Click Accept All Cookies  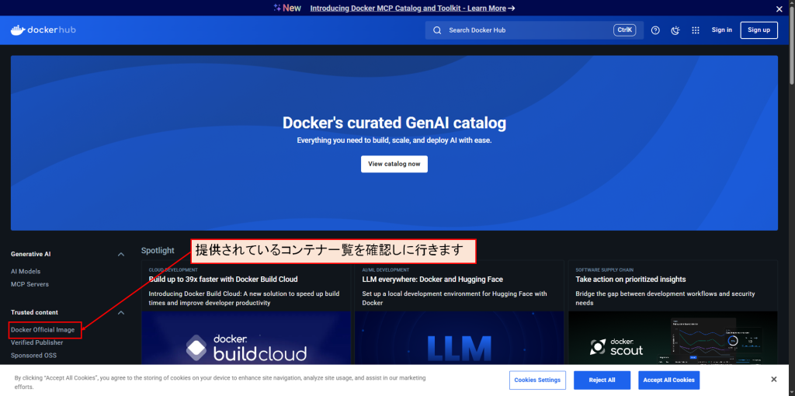(668, 380)
